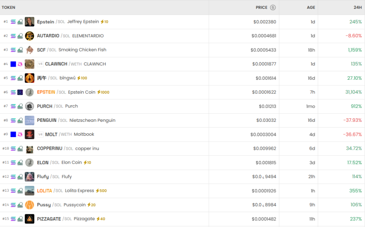Open the PENGUIN Nietzschean Penguin pair
The image size is (365, 227).
(47, 121)
